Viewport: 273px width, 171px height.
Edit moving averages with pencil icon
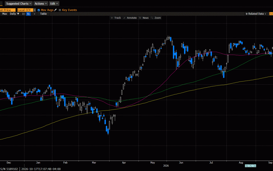pyautogui.click(x=55, y=10)
